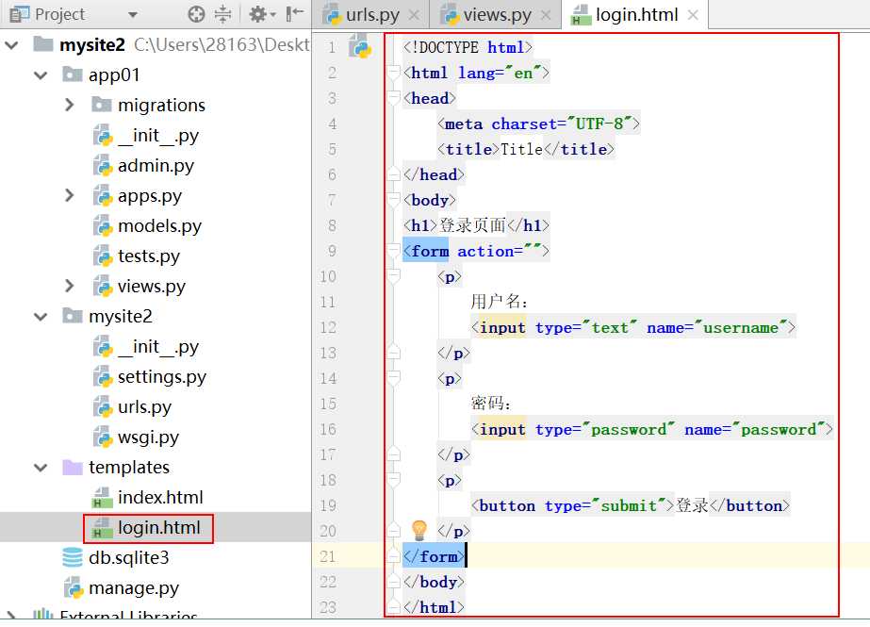870x627 pixels.
Task: Select index.html under templates
Action: coord(160,497)
